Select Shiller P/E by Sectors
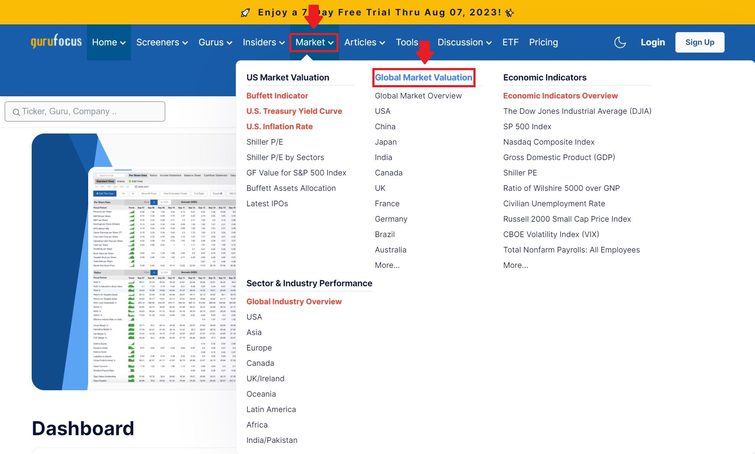Image resolution: width=755 pixels, height=454 pixels. coord(285,157)
